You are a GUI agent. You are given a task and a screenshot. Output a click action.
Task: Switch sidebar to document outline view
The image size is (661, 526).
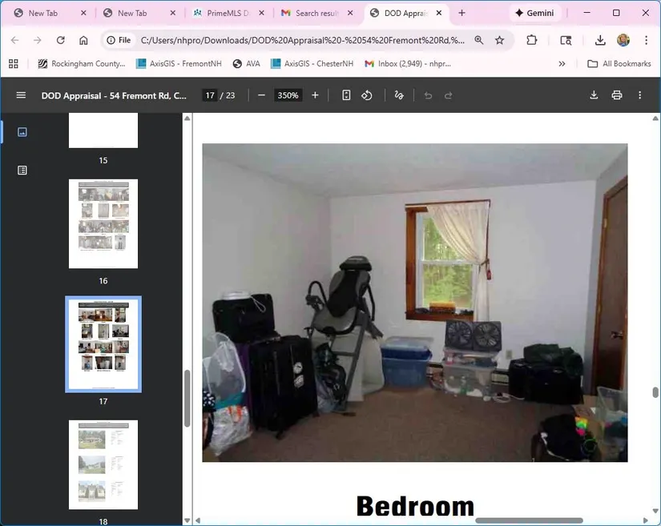click(x=22, y=171)
